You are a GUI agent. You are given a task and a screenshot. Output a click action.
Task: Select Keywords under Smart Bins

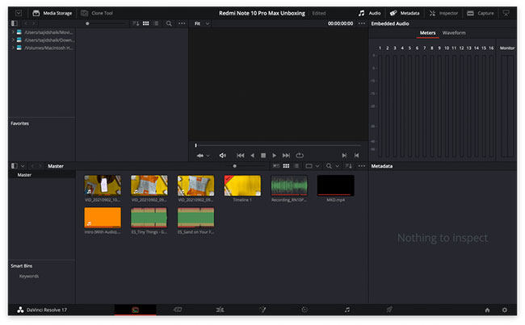tap(29, 276)
